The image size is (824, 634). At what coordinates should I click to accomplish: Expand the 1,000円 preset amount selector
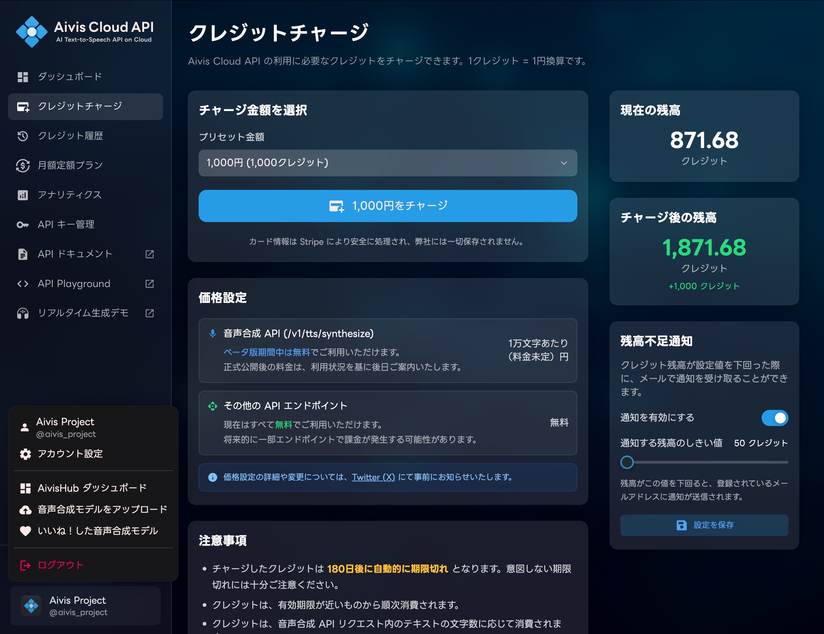[x=388, y=163]
